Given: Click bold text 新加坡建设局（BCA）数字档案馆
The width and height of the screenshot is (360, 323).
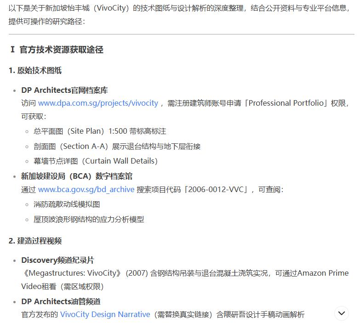Looking at the screenshot, I should pyautogui.click(x=77, y=176).
